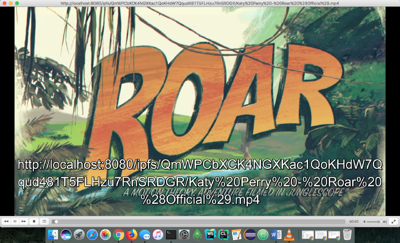Launch Siri from the dock
The width and height of the screenshot is (400, 243).
[x=66, y=234]
